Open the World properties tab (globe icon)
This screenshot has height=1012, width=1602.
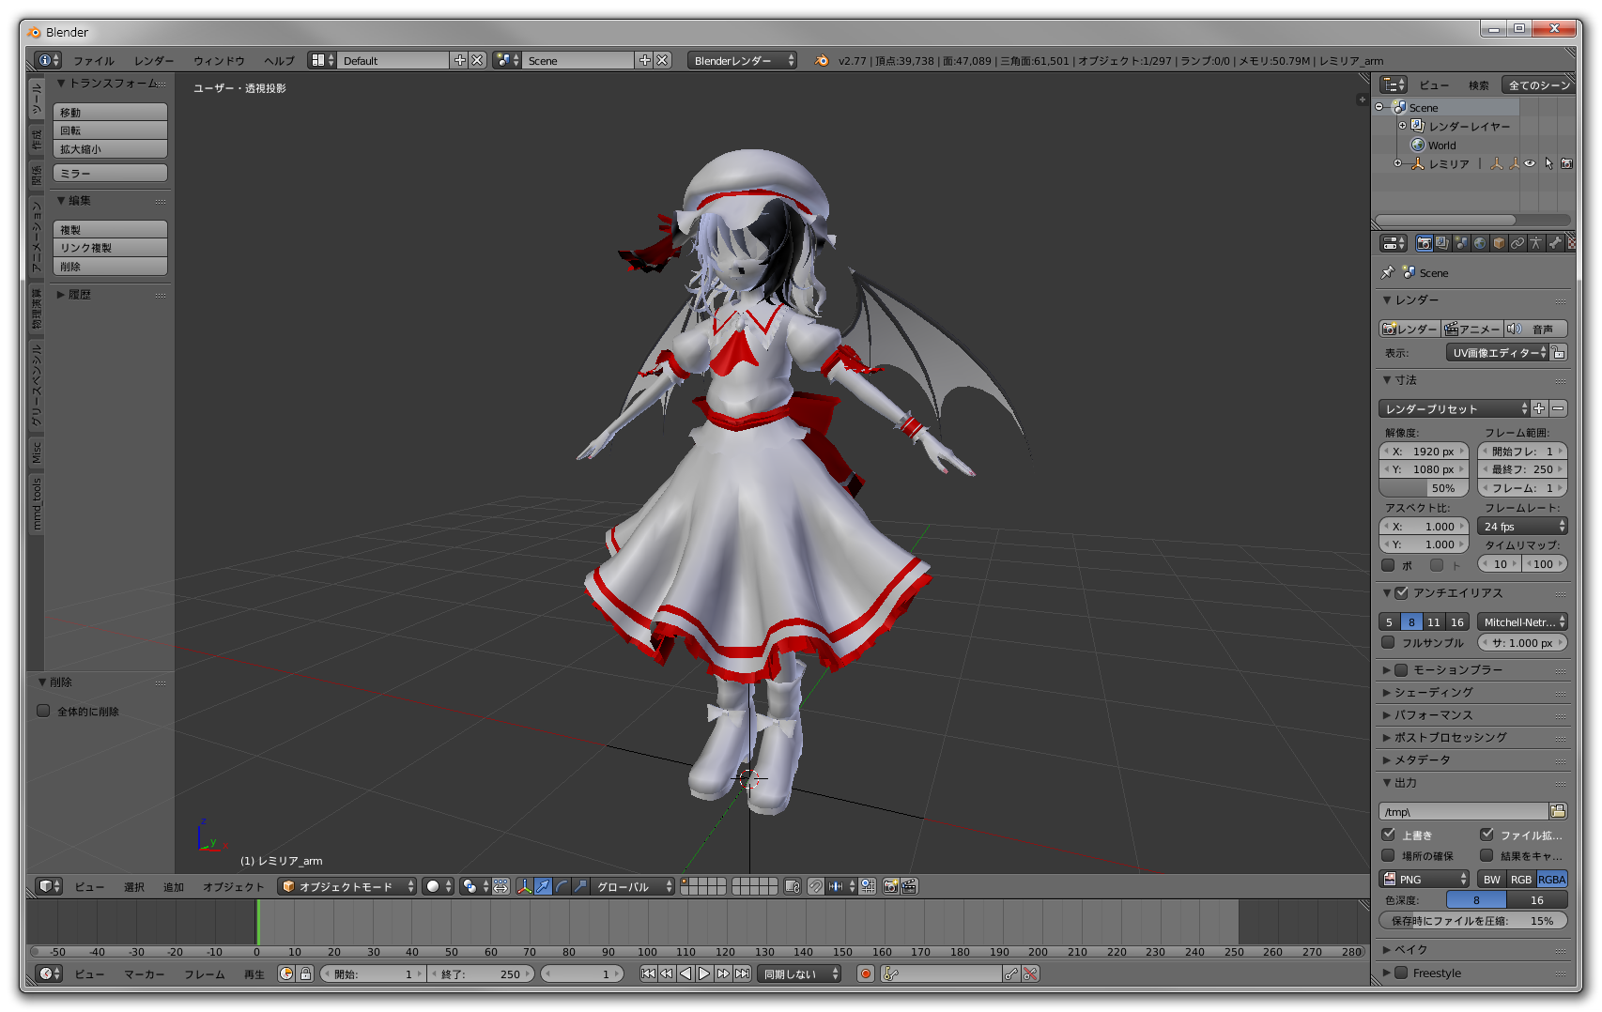click(x=1480, y=243)
